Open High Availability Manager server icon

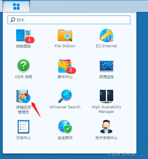[106, 96]
